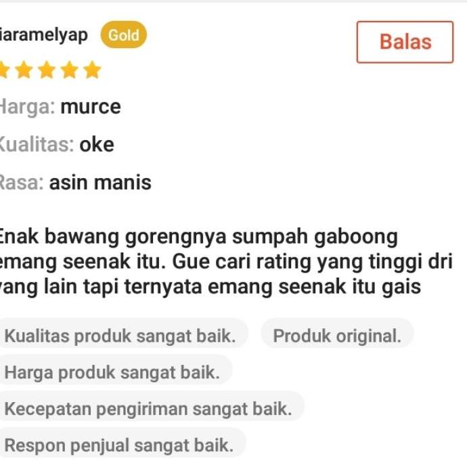The height and width of the screenshot is (467, 467).
Task: Click the Rasa value 'asin manis'
Action: click(100, 182)
